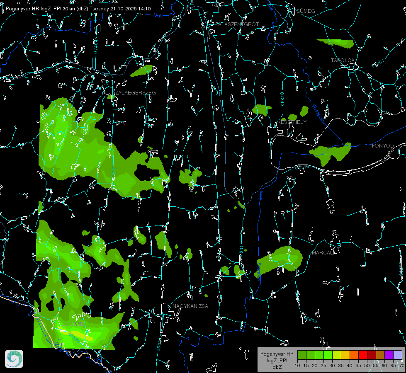Click the road number label 07343
Screen dimensions: 406x373
pyautogui.click(x=282, y=99)
